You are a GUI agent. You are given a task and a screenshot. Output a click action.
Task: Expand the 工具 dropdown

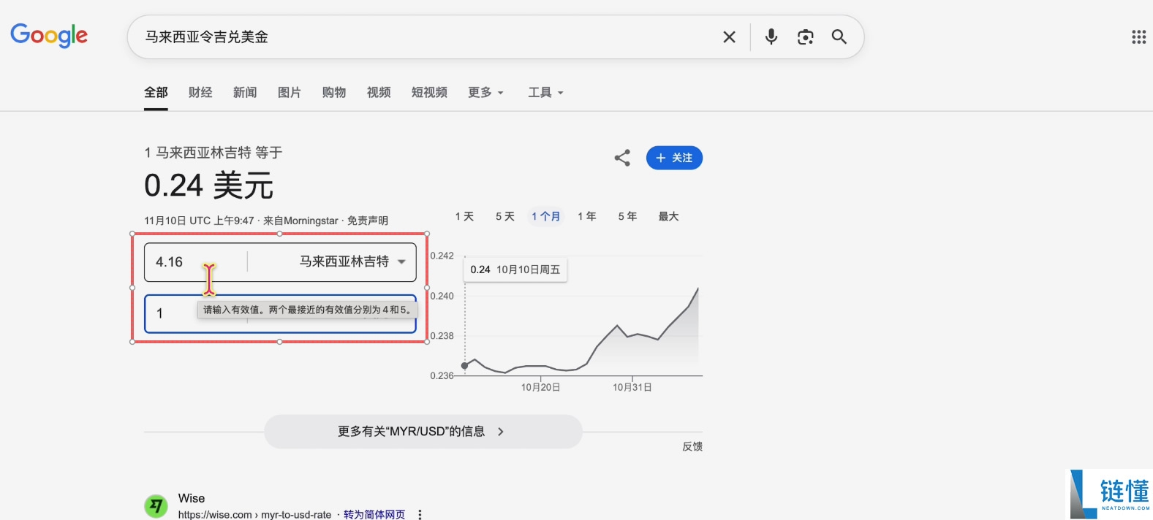tap(546, 92)
